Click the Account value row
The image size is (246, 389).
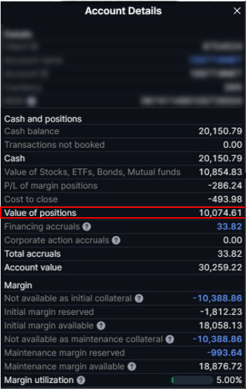tap(123, 267)
